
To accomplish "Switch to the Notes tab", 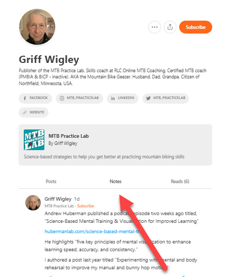I will coord(116,182).
